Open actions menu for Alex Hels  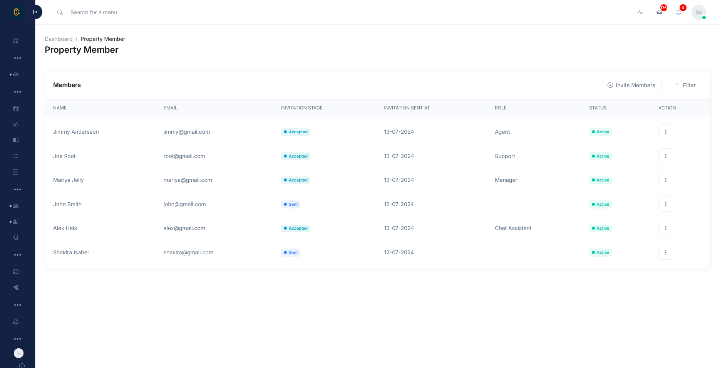click(666, 228)
